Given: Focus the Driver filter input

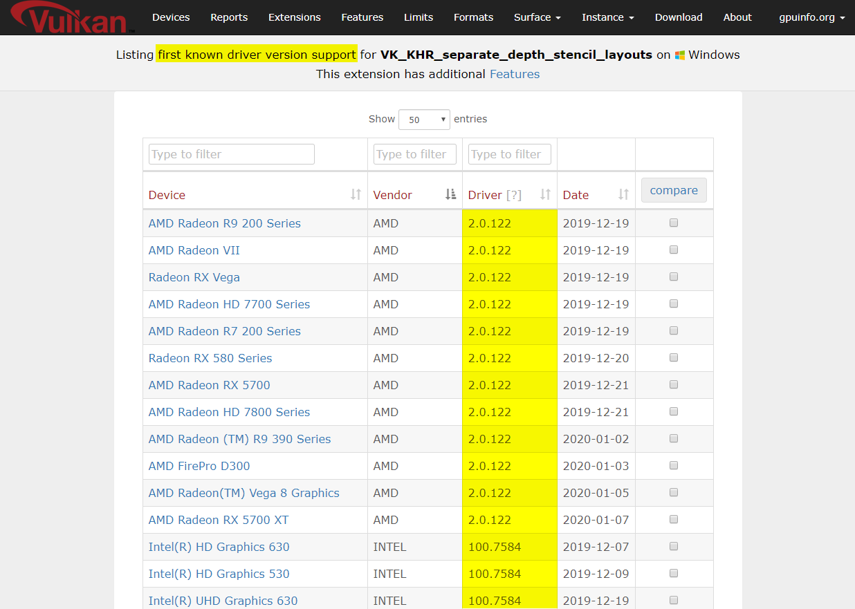Looking at the screenshot, I should point(510,154).
